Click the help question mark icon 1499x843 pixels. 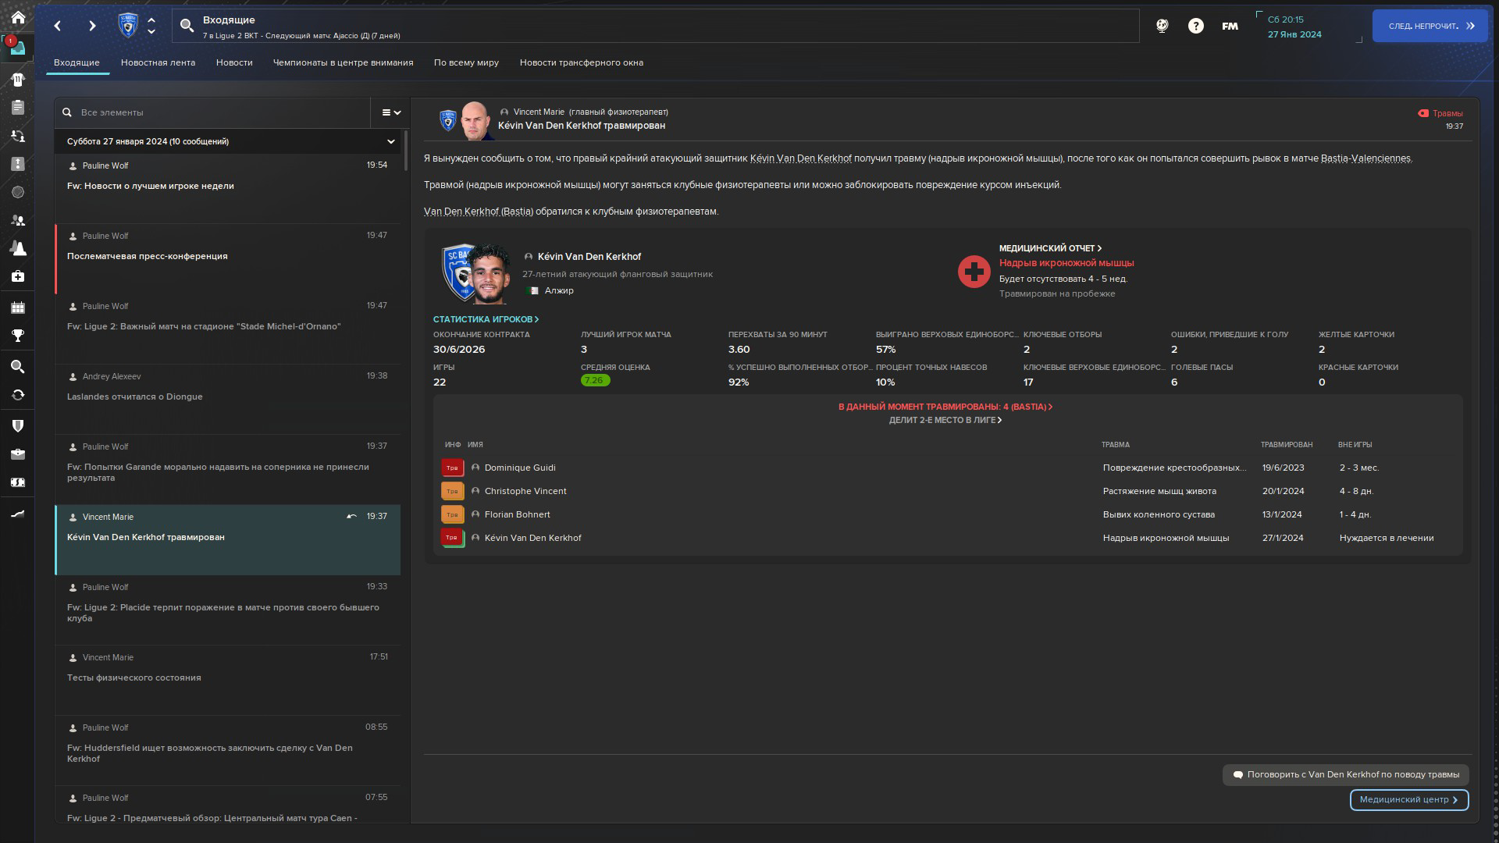[1195, 26]
